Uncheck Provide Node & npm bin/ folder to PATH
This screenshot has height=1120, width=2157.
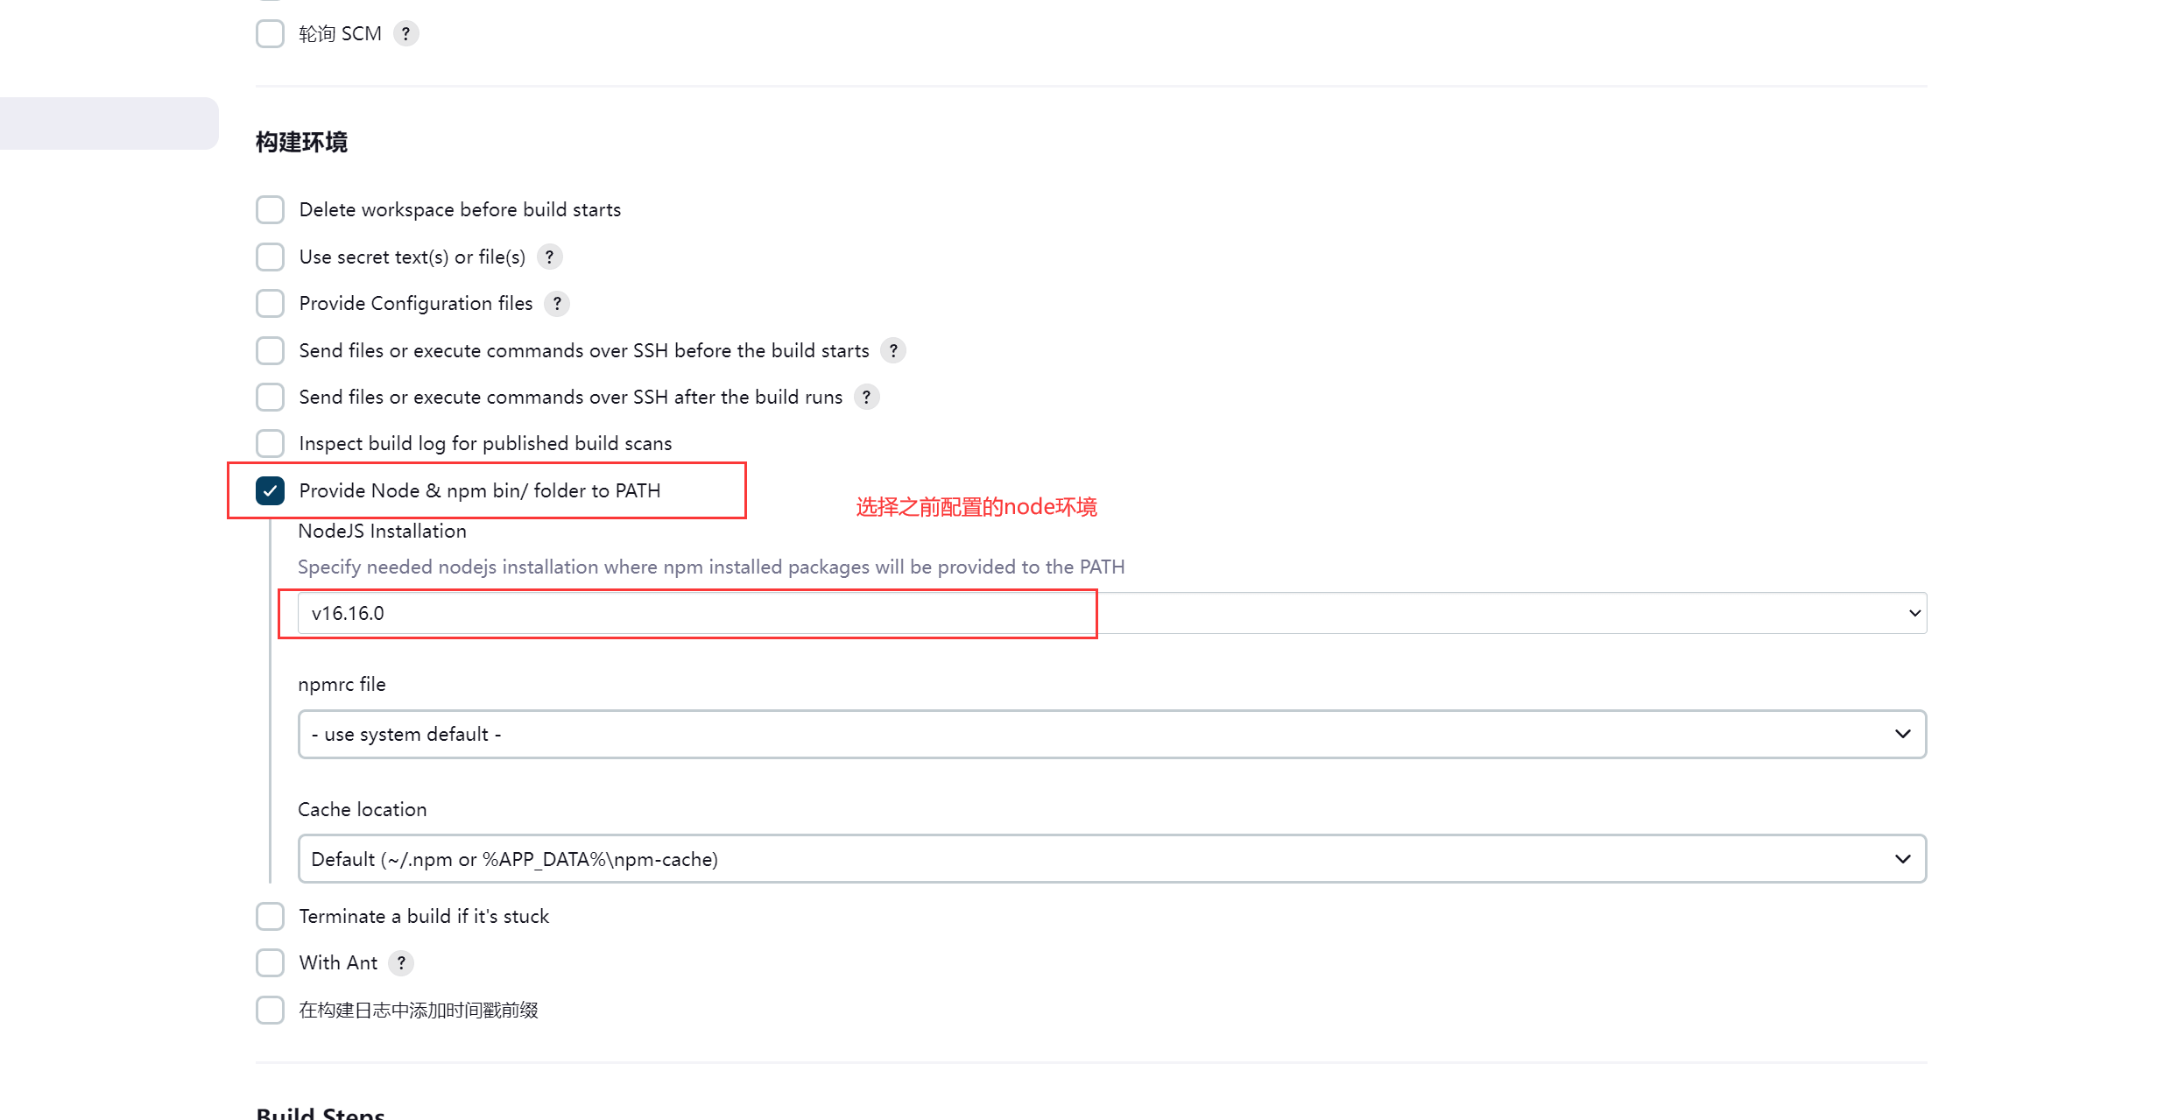click(x=270, y=490)
